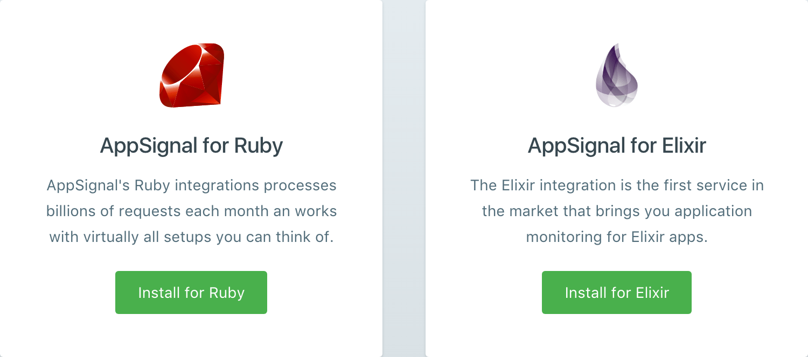The height and width of the screenshot is (357, 808).
Task: Click the purple Elixir droplet logo
Action: tap(616, 75)
